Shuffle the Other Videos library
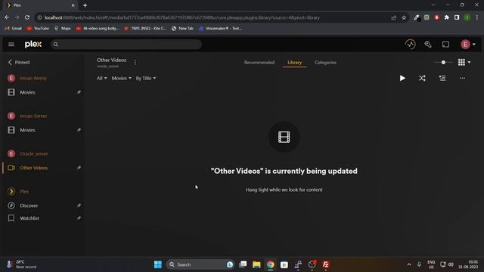484x272 pixels. point(422,79)
